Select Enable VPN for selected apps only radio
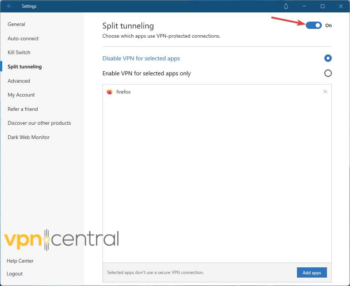Viewport: 350px width, 286px height. tap(328, 73)
